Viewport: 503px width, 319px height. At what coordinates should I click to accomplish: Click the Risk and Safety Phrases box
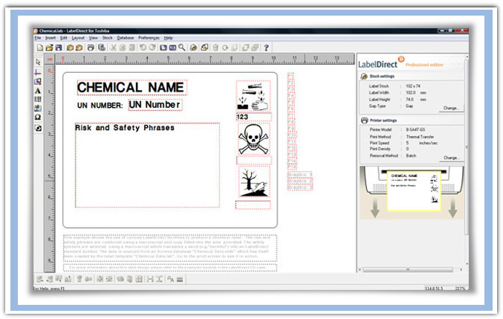tap(147, 164)
